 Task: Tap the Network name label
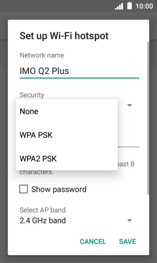tap(42, 55)
